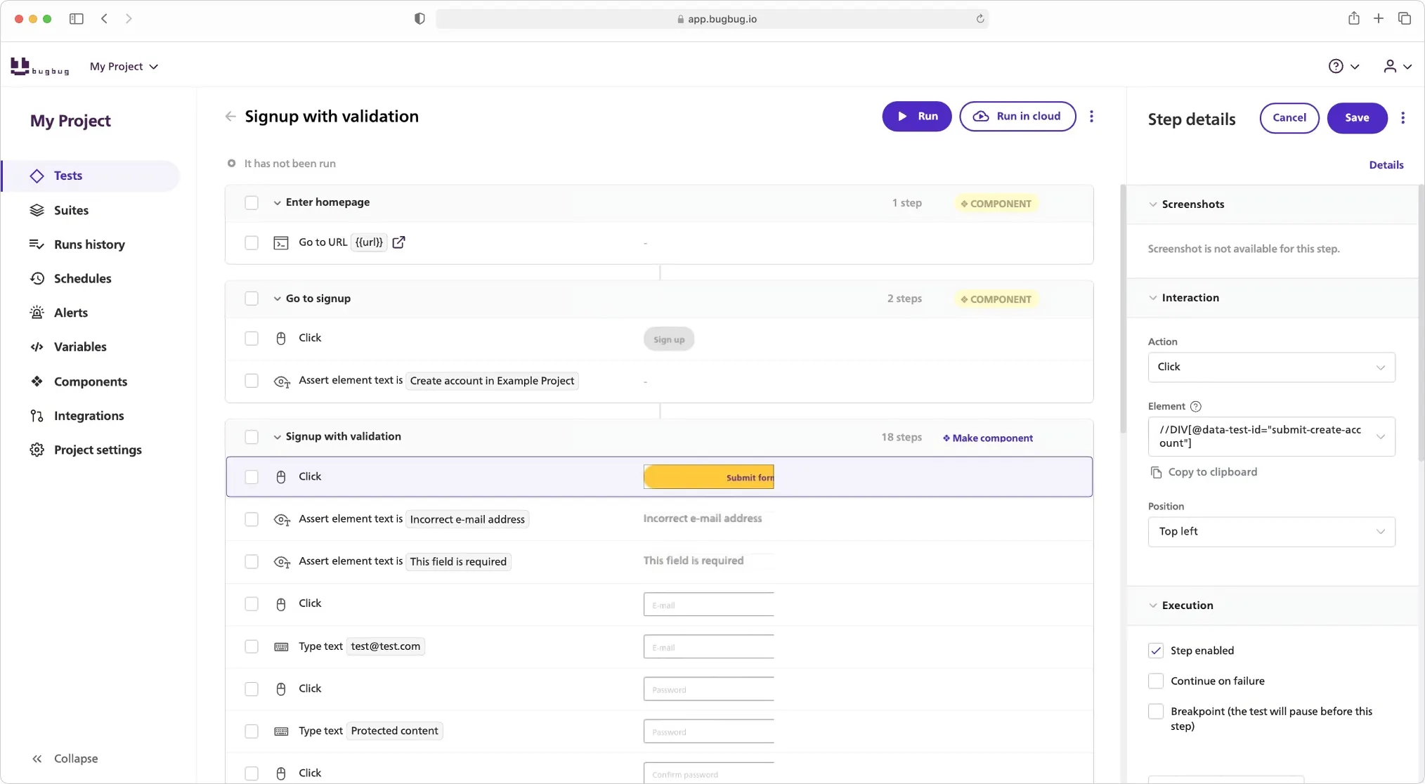Click the Copy to clipboard icon
Viewport: 1425px width, 784px height.
click(1157, 471)
